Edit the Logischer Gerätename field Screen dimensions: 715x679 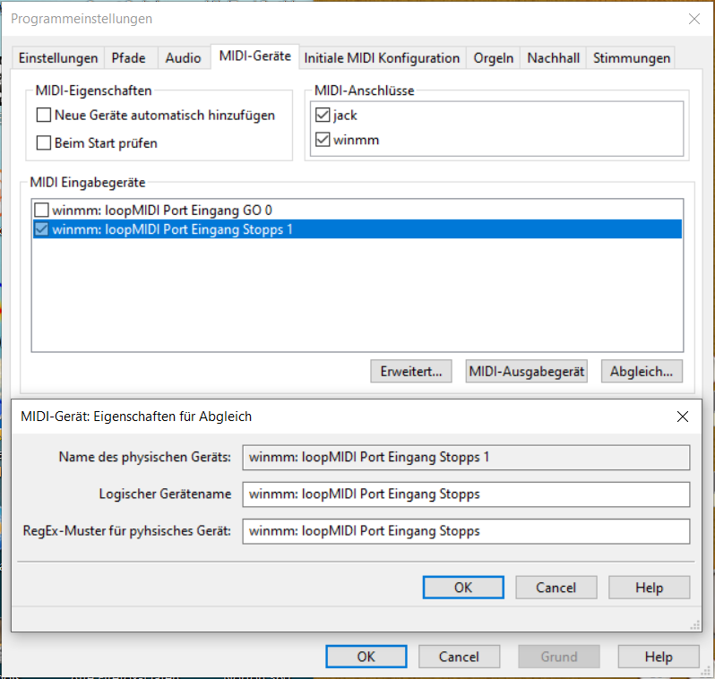tap(466, 494)
